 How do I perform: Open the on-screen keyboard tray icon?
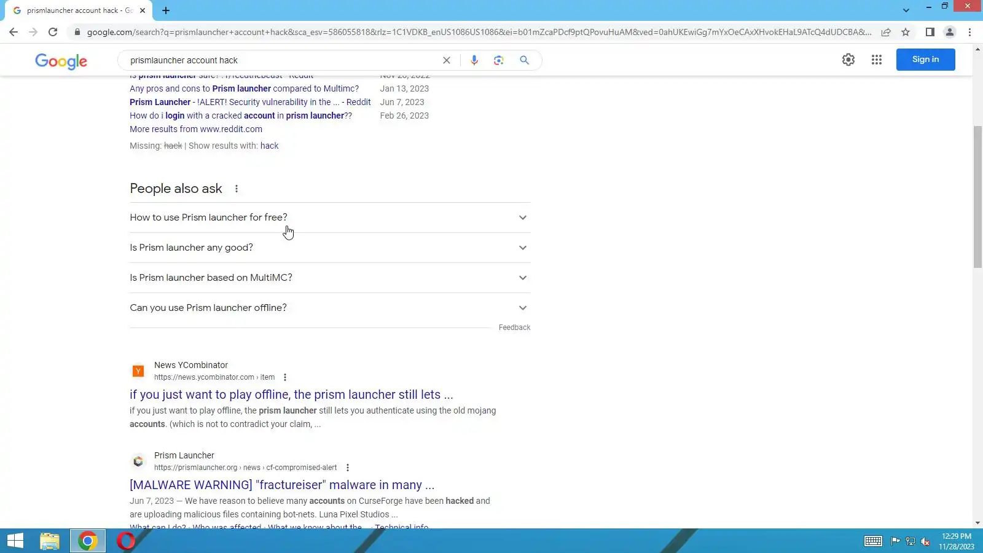click(x=873, y=541)
